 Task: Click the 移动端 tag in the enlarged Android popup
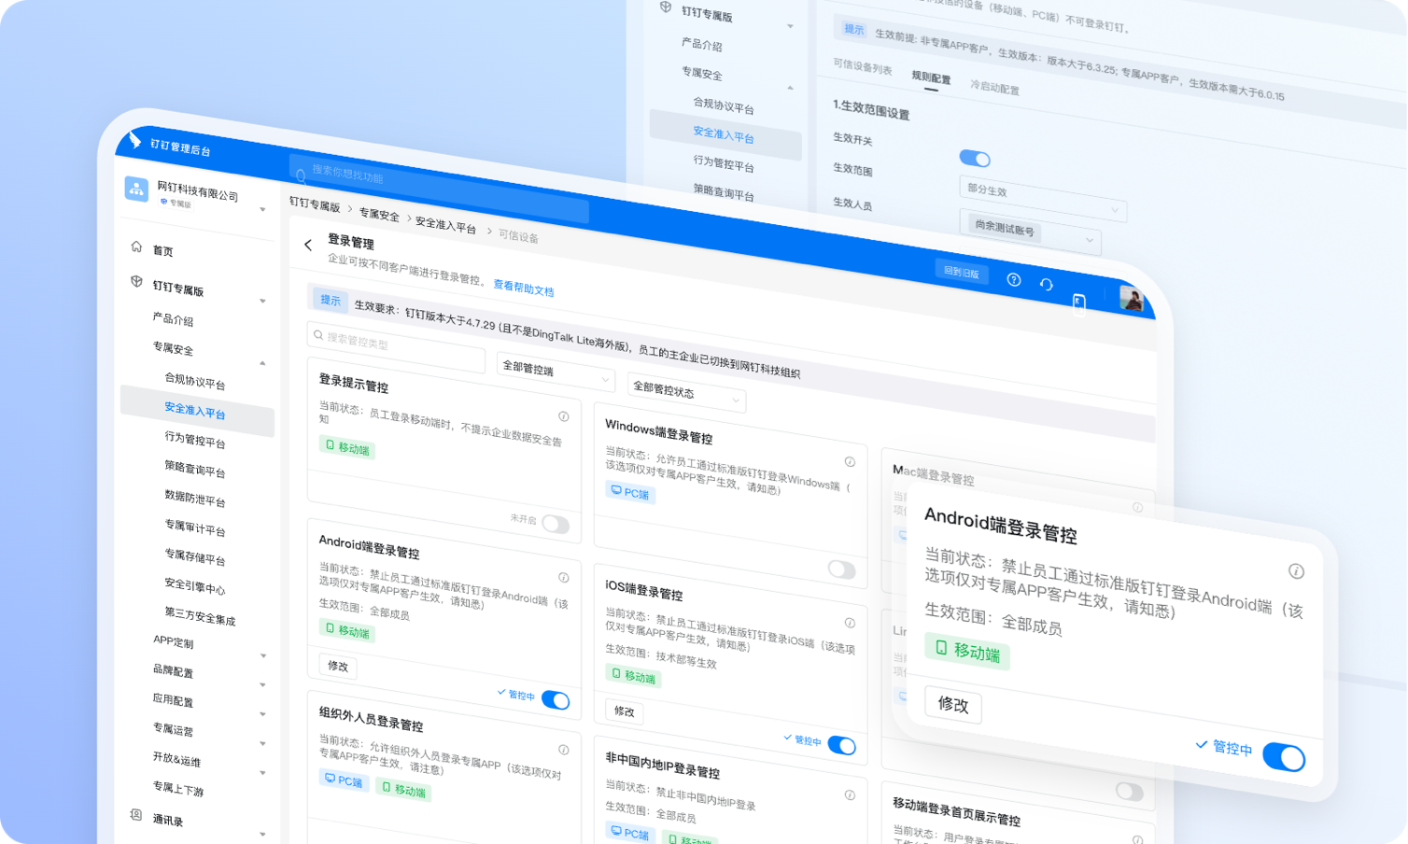point(967,651)
